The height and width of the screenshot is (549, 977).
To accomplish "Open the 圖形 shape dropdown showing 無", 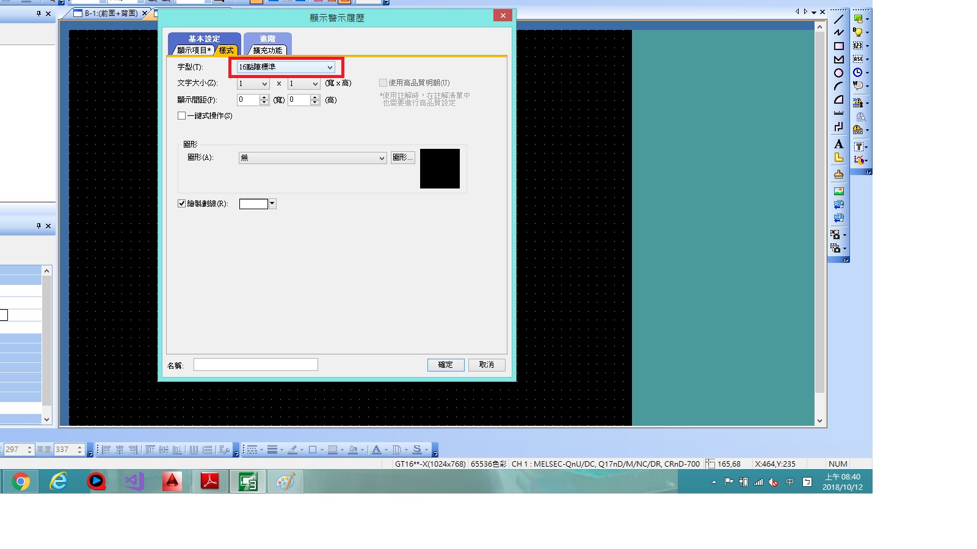I will pyautogui.click(x=313, y=158).
